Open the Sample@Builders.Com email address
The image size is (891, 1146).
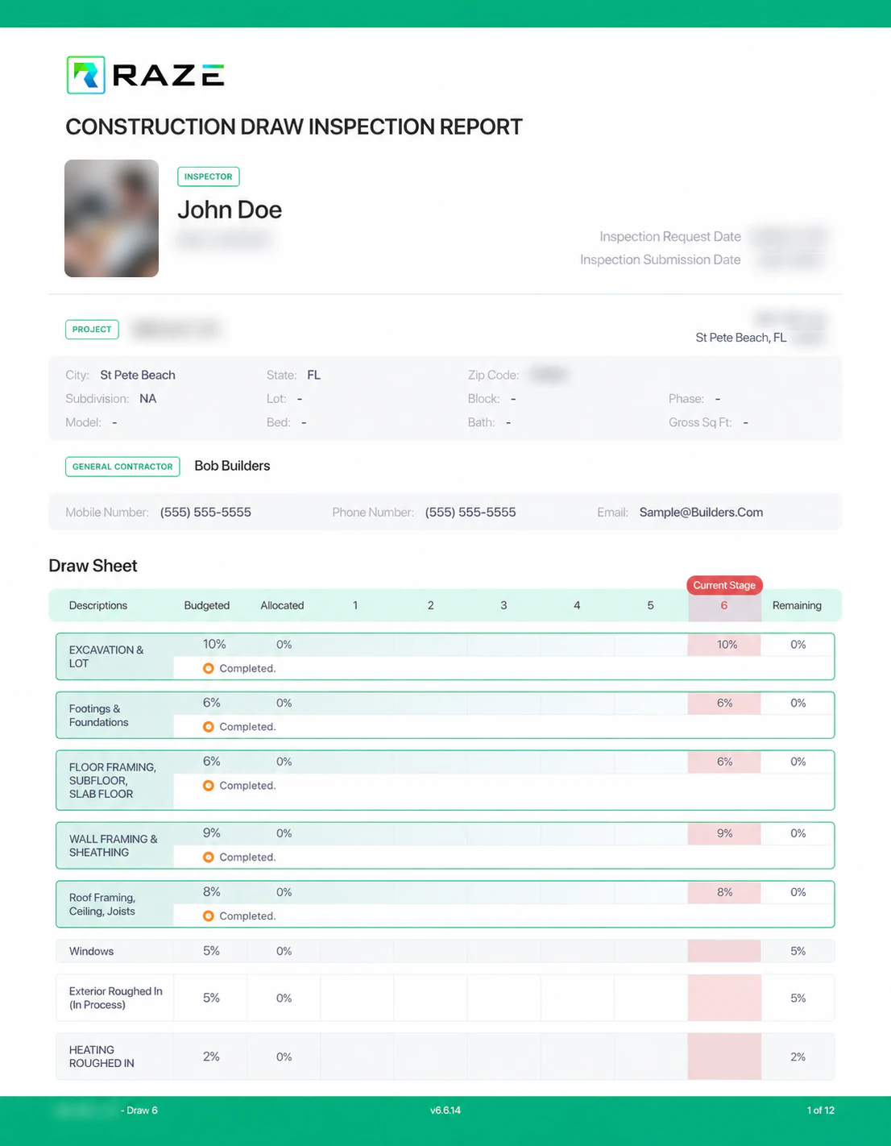(701, 513)
